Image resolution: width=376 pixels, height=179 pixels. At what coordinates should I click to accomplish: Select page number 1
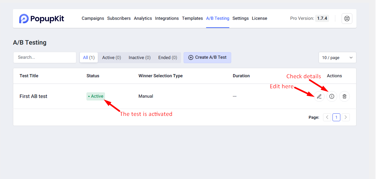click(337, 117)
